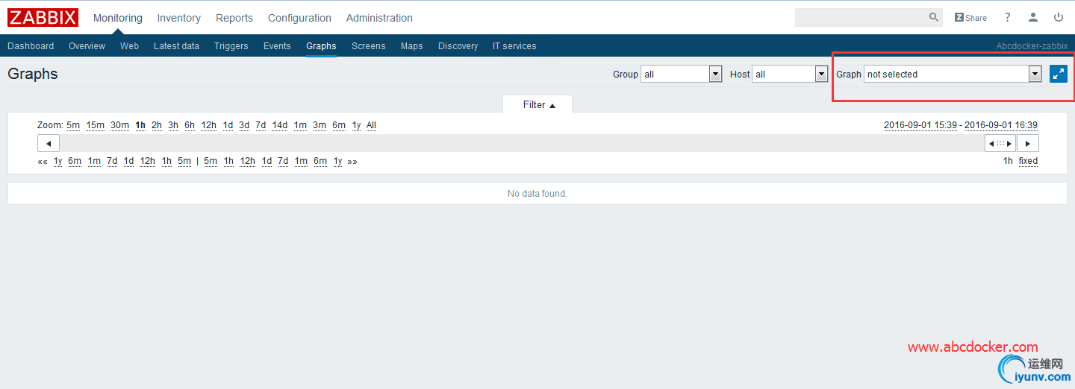Screen dimensions: 1075x389
Task: Click the period end date 2016-09-01 16:39
Action: point(1001,125)
